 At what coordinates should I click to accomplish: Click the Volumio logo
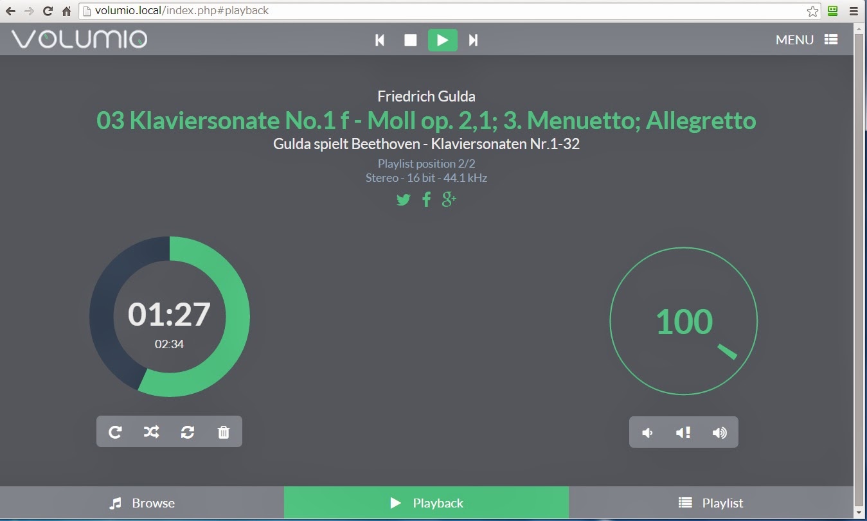pos(80,40)
